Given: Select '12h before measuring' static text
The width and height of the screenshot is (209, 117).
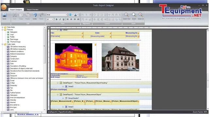Looking at the screenshot, I should [18, 46].
